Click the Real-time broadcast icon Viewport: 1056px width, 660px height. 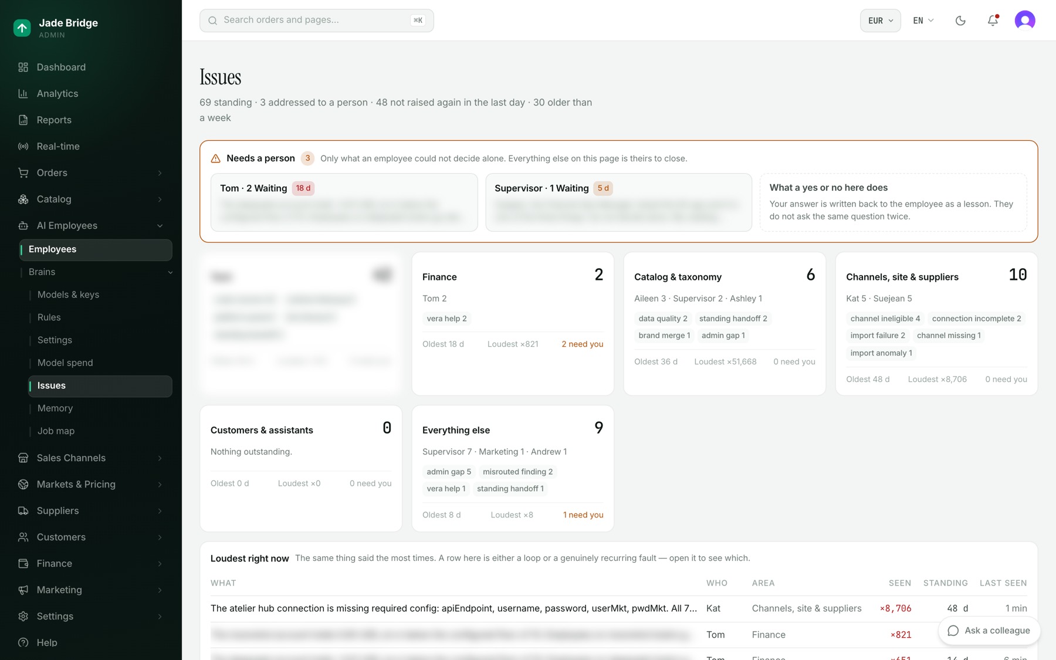point(23,147)
